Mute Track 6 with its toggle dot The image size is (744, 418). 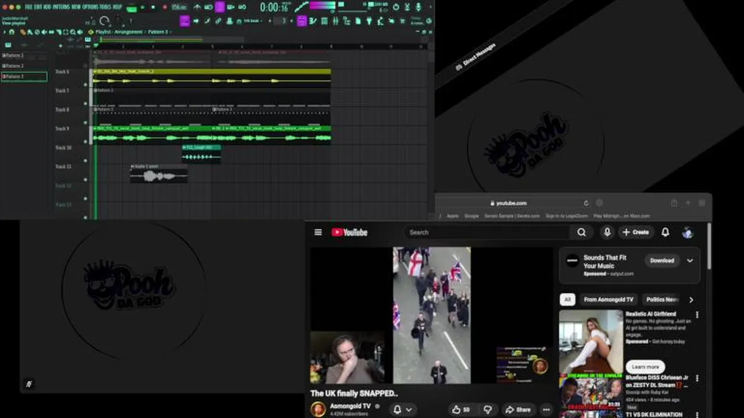pyautogui.click(x=86, y=85)
